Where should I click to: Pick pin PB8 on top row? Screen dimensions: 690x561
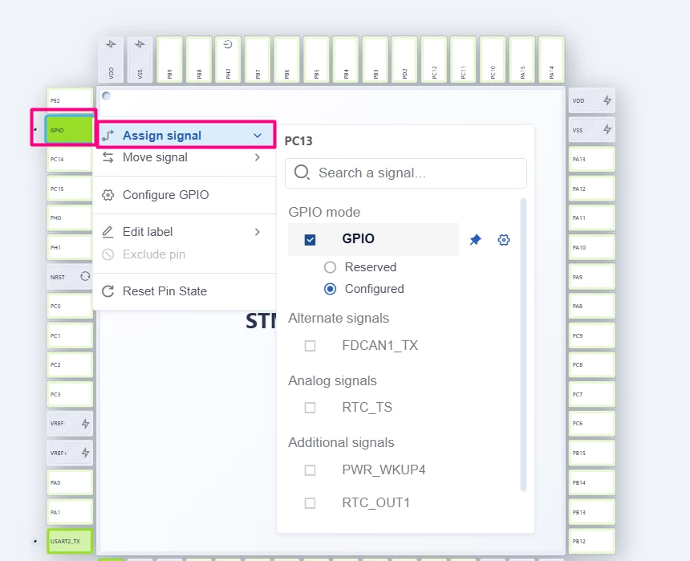[199, 59]
